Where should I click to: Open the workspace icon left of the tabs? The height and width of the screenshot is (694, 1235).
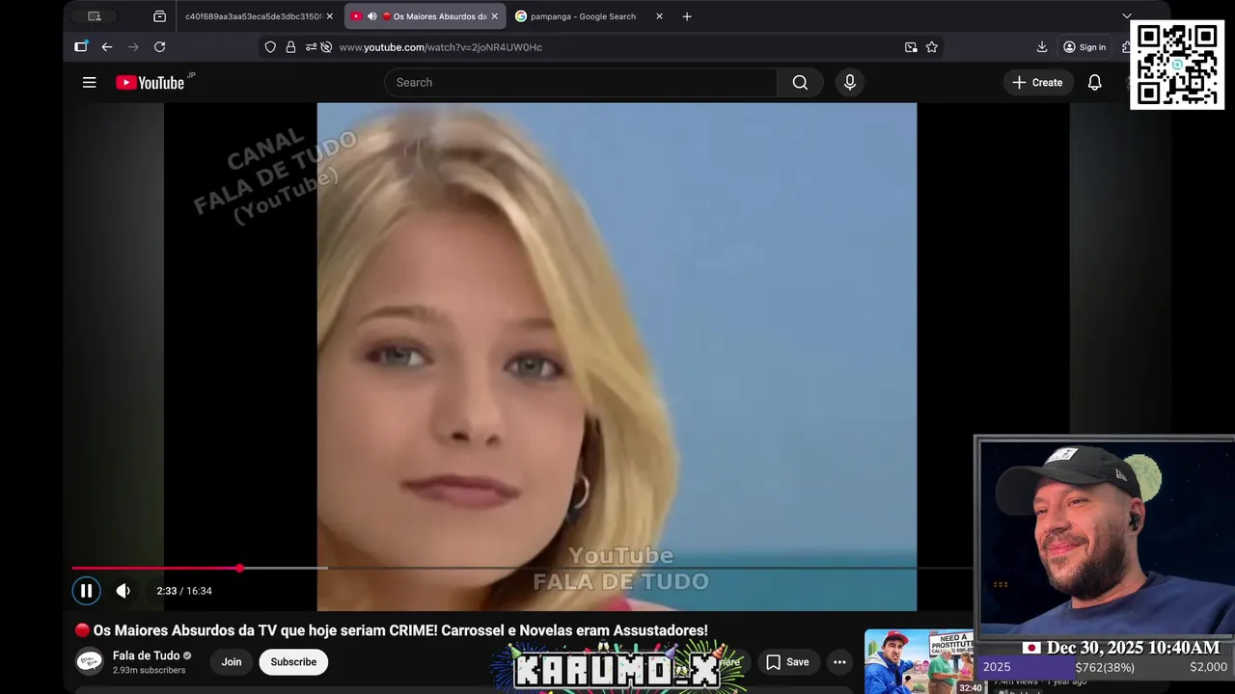tap(94, 16)
